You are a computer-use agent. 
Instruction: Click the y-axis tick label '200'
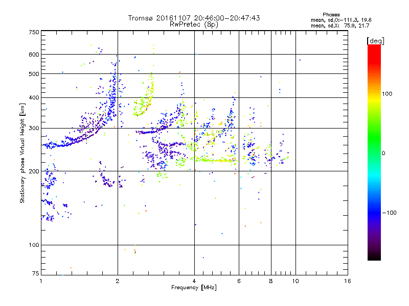tap(34, 171)
